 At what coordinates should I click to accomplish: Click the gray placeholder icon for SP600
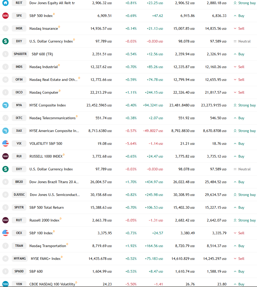[x=5, y=271]
